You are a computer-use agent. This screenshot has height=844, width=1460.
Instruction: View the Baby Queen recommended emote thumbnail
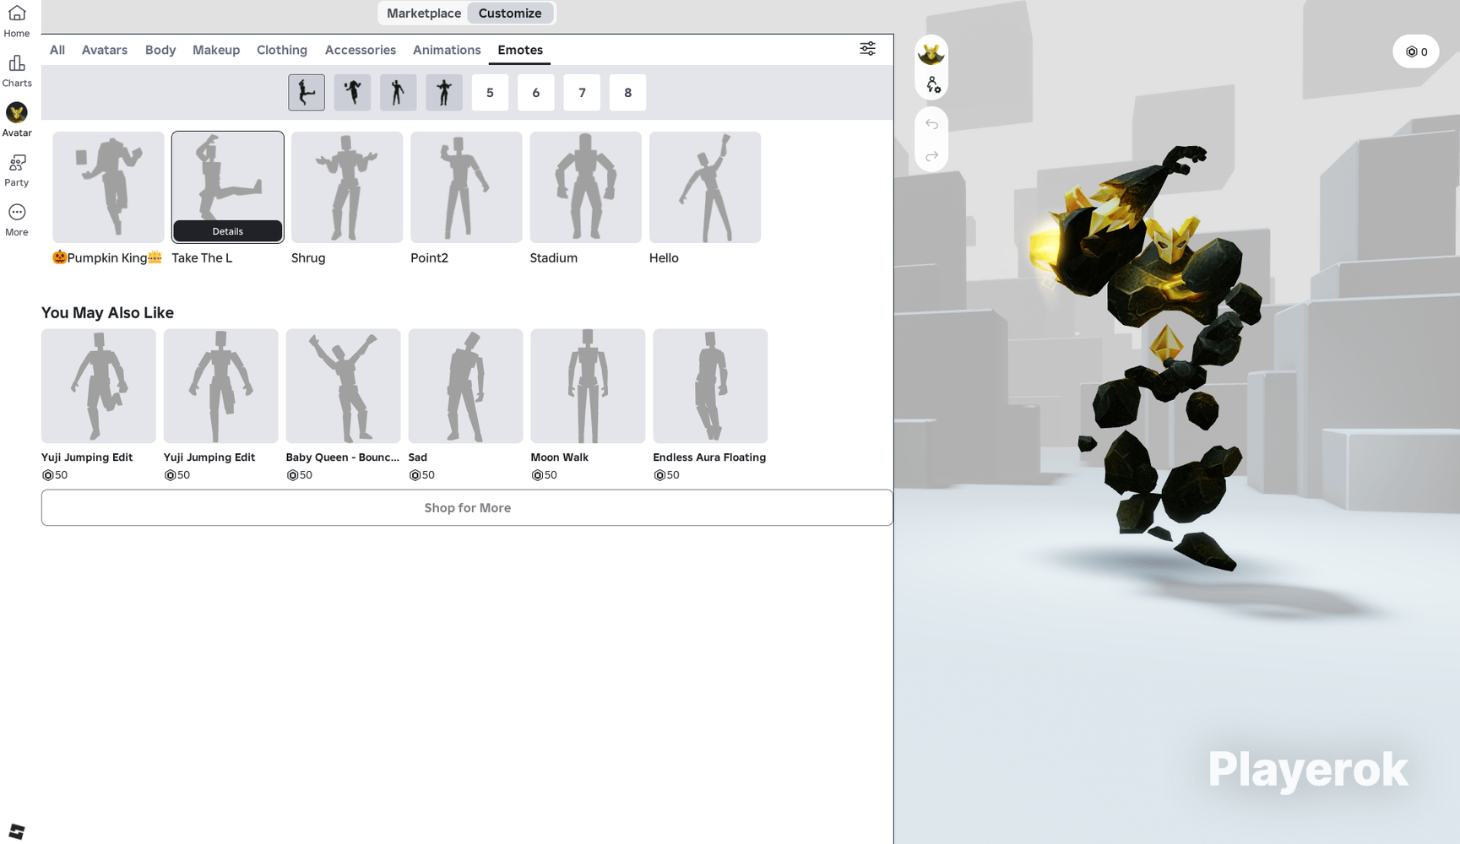[x=344, y=387]
